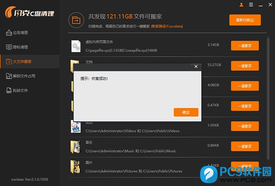Click the 新家路径 F:\ocdata link
The image size is (275, 186).
click(x=167, y=26)
